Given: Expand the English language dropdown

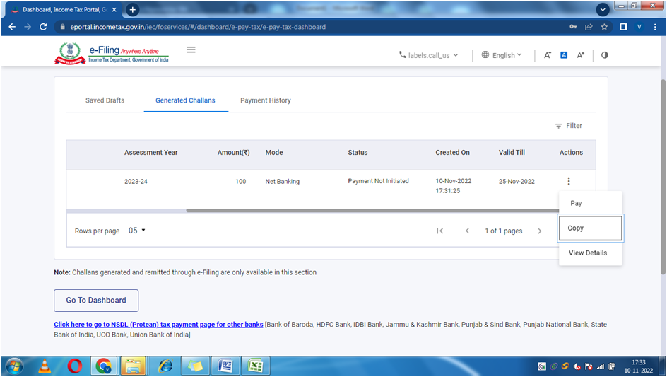Looking at the screenshot, I should 502,55.
